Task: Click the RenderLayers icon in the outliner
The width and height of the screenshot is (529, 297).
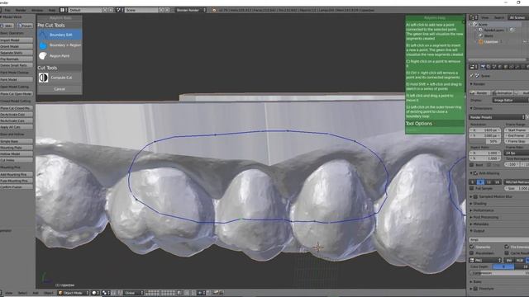Action: (480, 30)
